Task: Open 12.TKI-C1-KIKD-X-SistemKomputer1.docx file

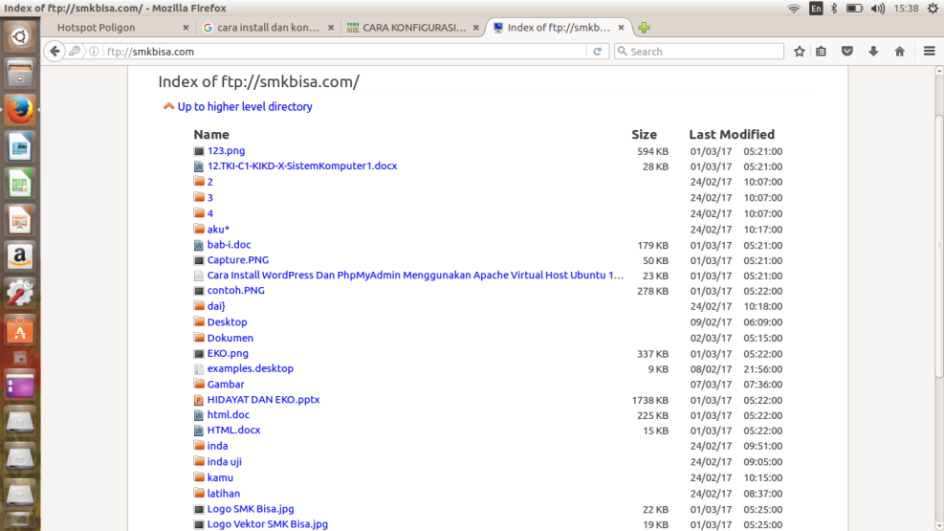Action: pyautogui.click(x=302, y=166)
